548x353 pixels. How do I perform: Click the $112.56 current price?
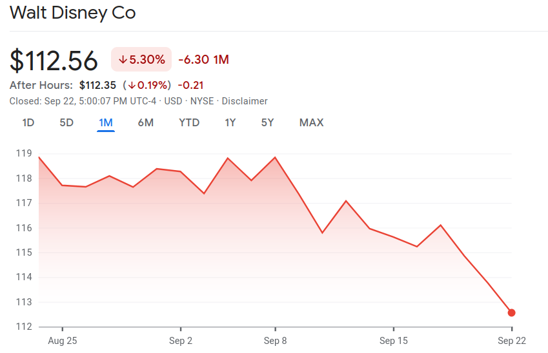click(x=54, y=61)
